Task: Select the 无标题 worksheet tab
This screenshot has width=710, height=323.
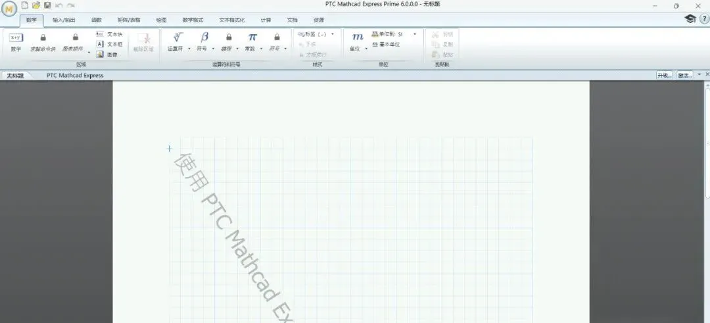Action: tap(15, 76)
